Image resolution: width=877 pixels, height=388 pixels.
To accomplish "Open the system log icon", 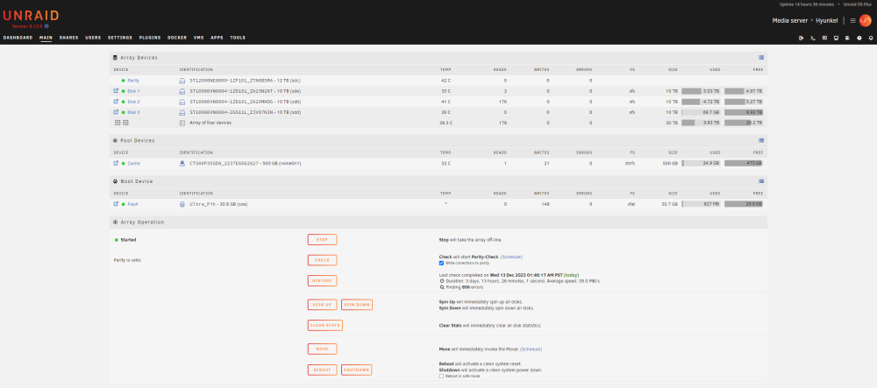I will click(847, 38).
